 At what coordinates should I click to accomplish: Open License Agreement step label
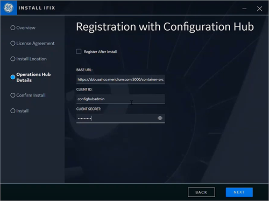point(36,43)
